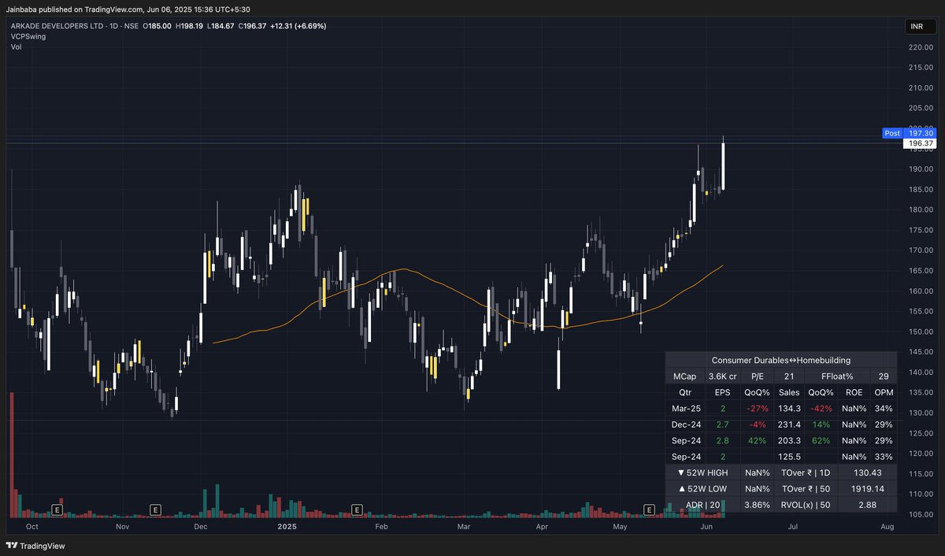Open the earnings E marker between Nov and Dec
This screenshot has height=556, width=945.
coord(155,510)
